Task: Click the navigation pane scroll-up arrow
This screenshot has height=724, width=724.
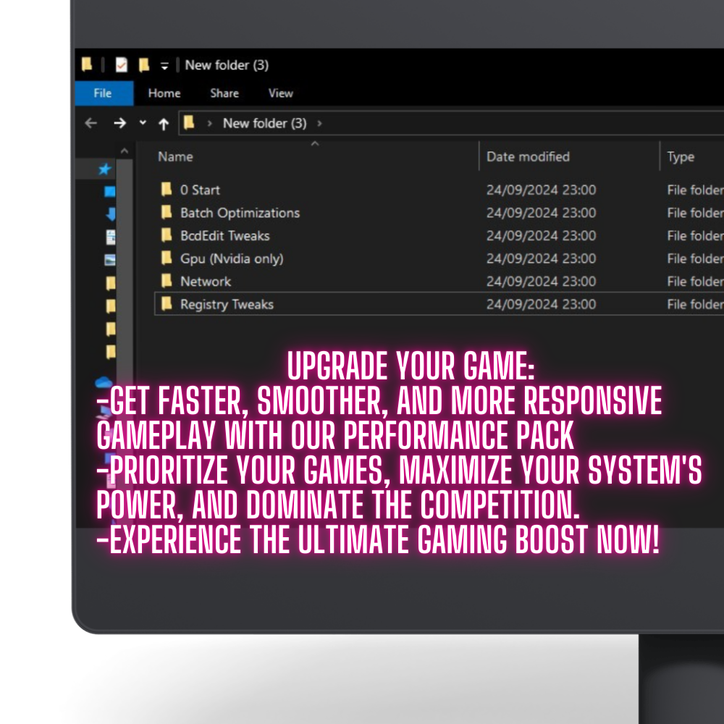Action: point(125,151)
